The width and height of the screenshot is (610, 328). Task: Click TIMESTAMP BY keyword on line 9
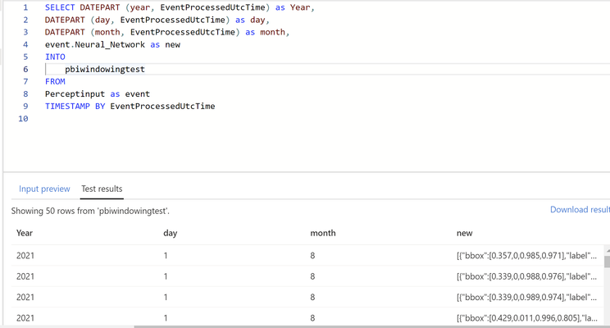pos(75,107)
